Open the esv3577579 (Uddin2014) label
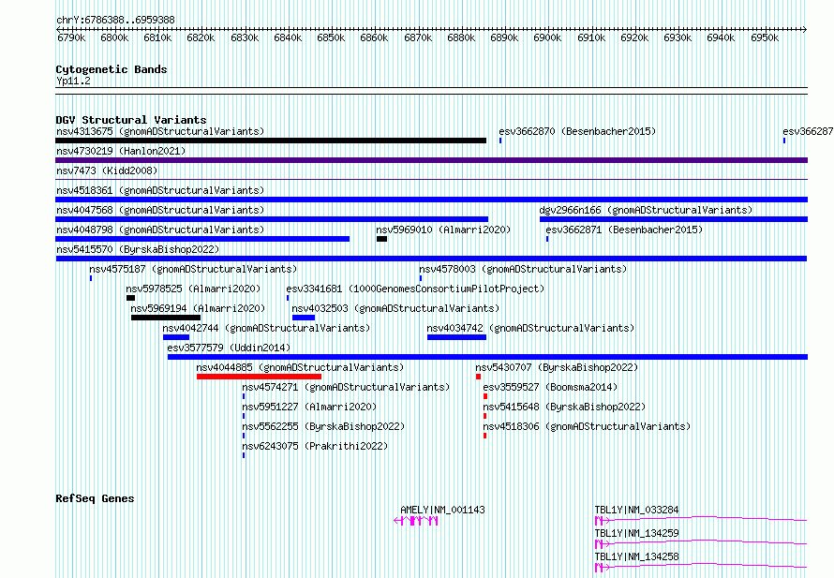 point(229,348)
